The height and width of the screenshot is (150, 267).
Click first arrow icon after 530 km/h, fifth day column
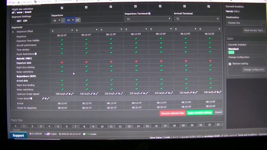pos(166,93)
